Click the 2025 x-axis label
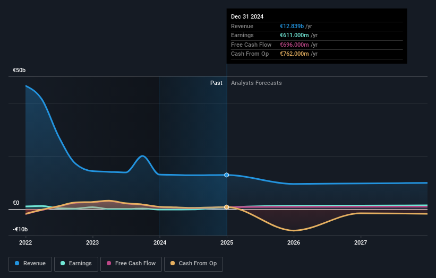Image resolution: width=436 pixels, height=278 pixels. pyautogui.click(x=227, y=242)
